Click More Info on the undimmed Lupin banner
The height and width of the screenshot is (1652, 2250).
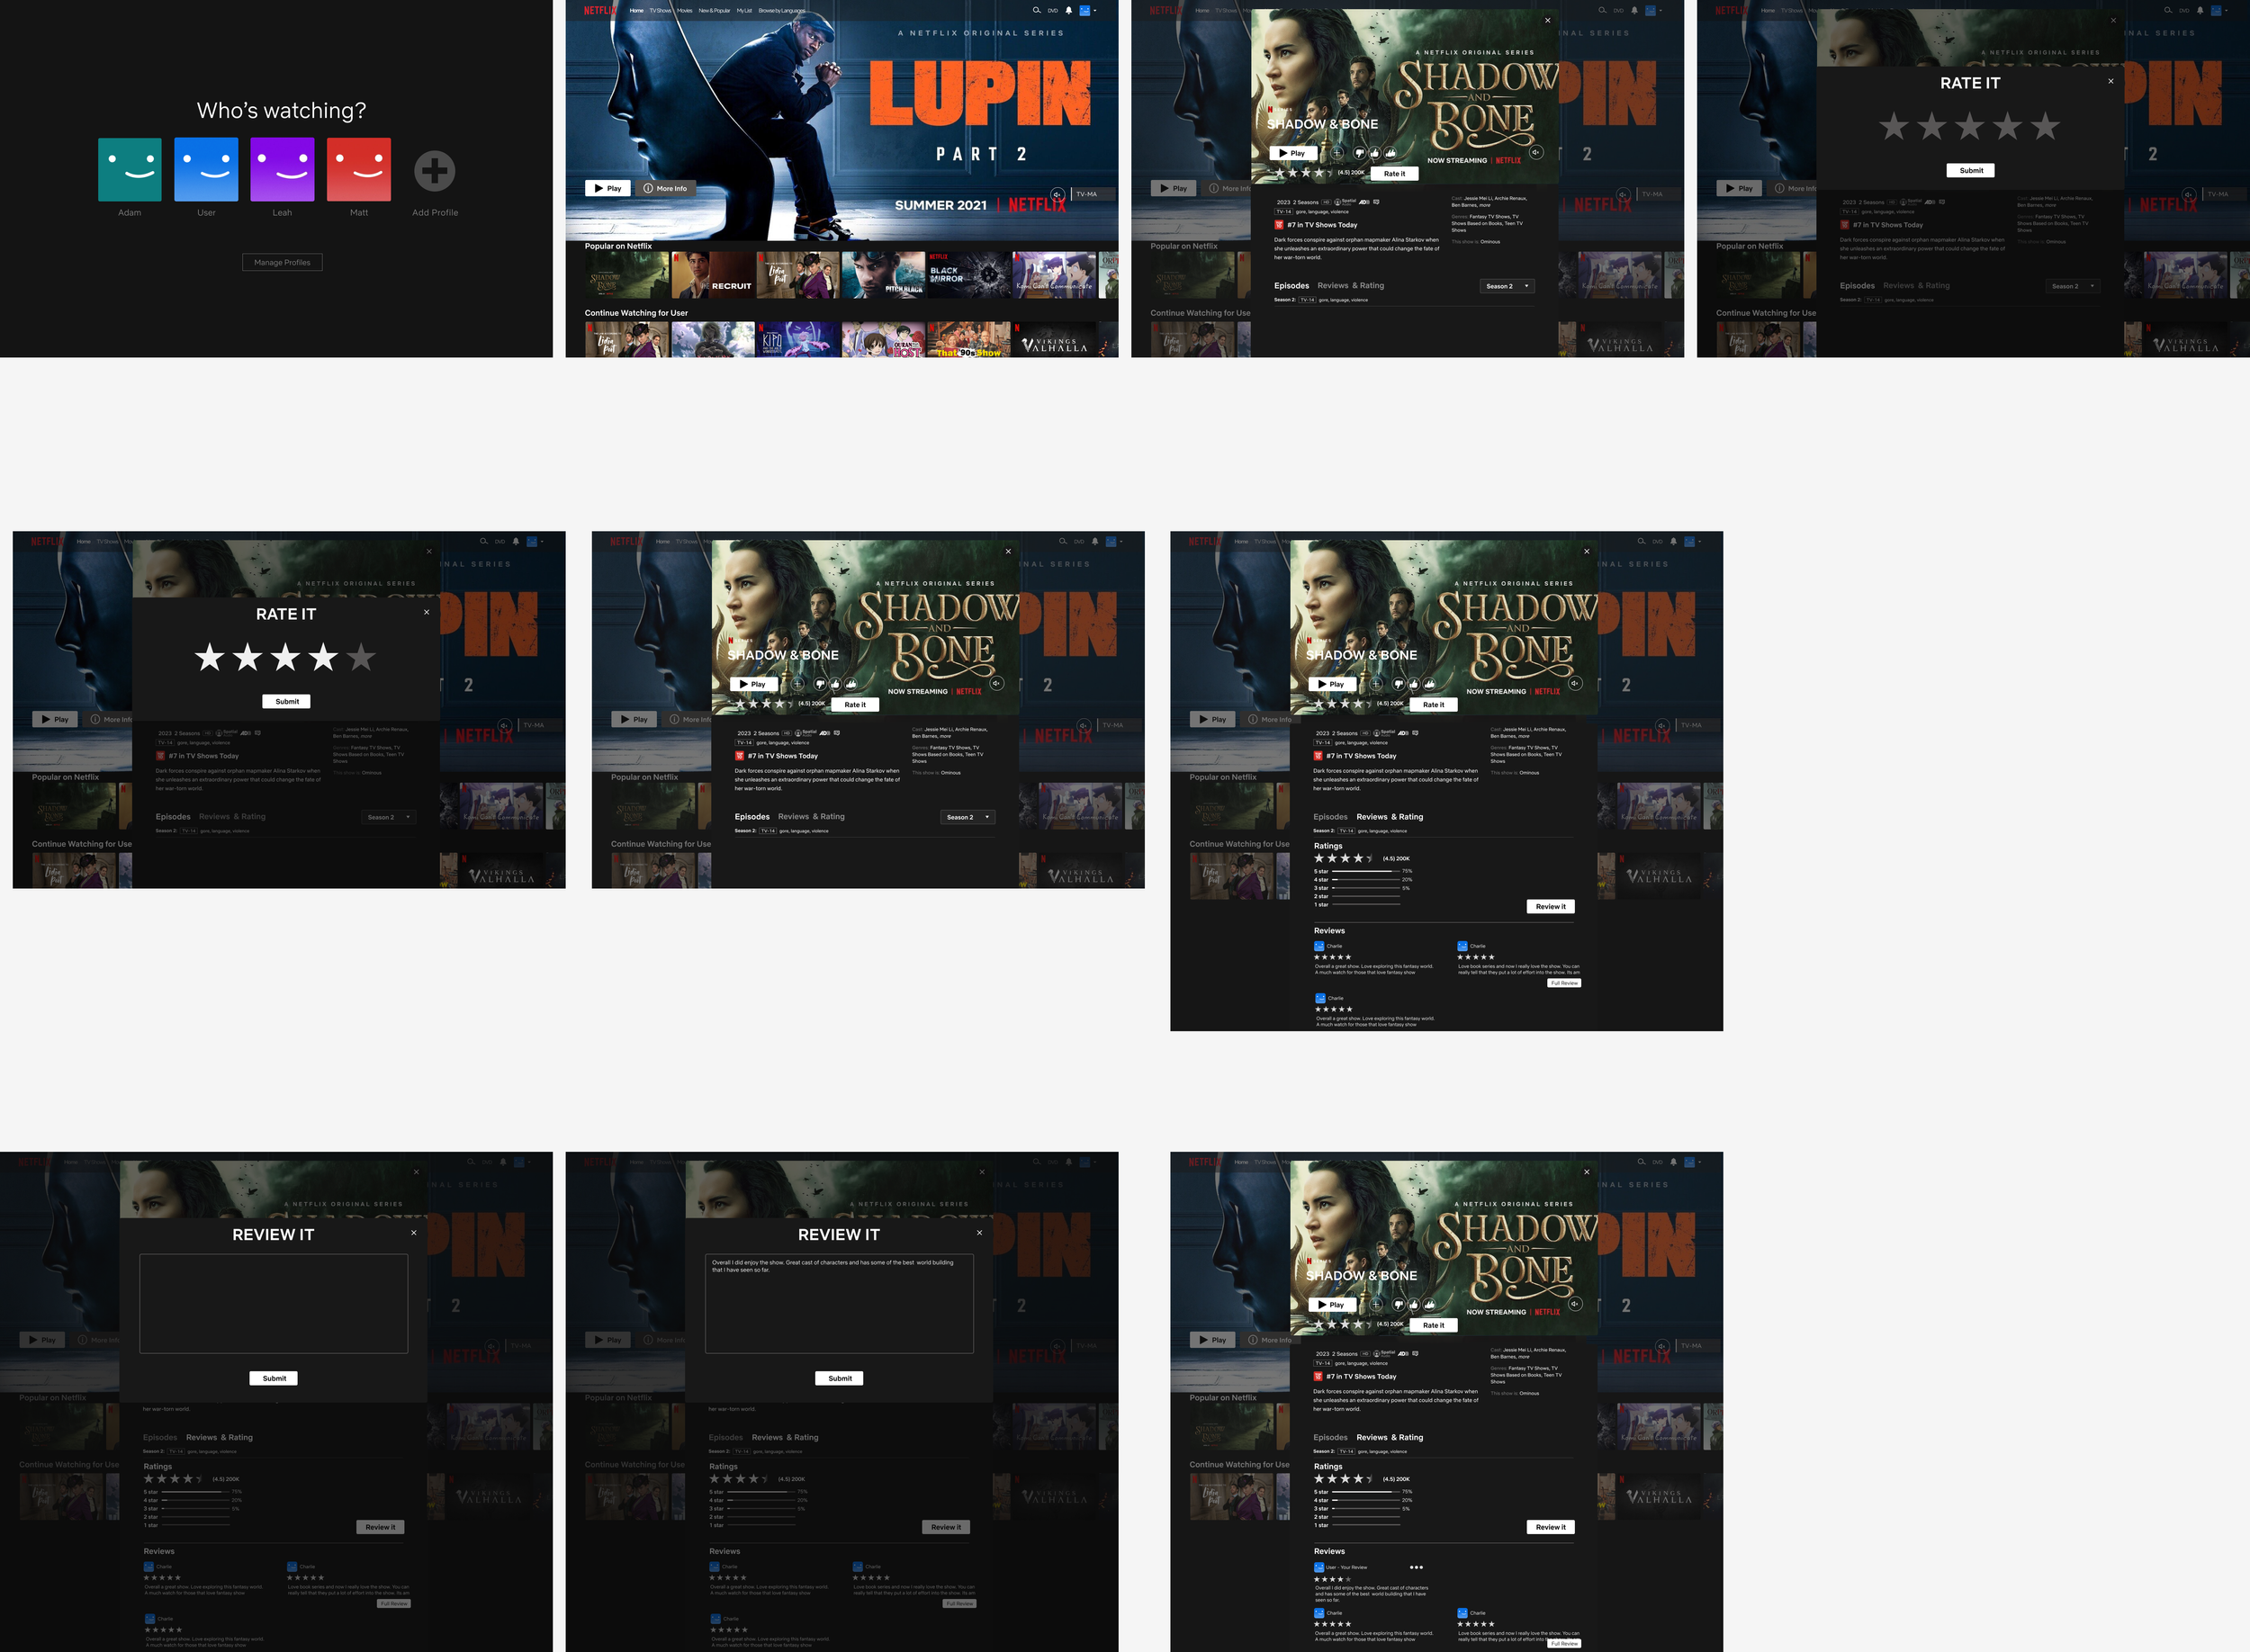coord(665,188)
